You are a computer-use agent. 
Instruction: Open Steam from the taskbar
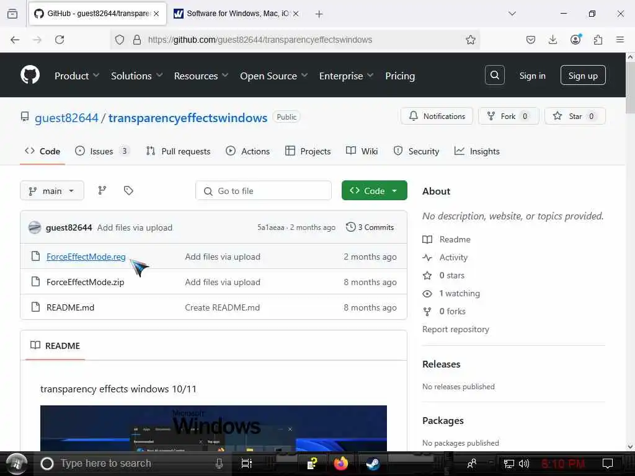(373, 463)
